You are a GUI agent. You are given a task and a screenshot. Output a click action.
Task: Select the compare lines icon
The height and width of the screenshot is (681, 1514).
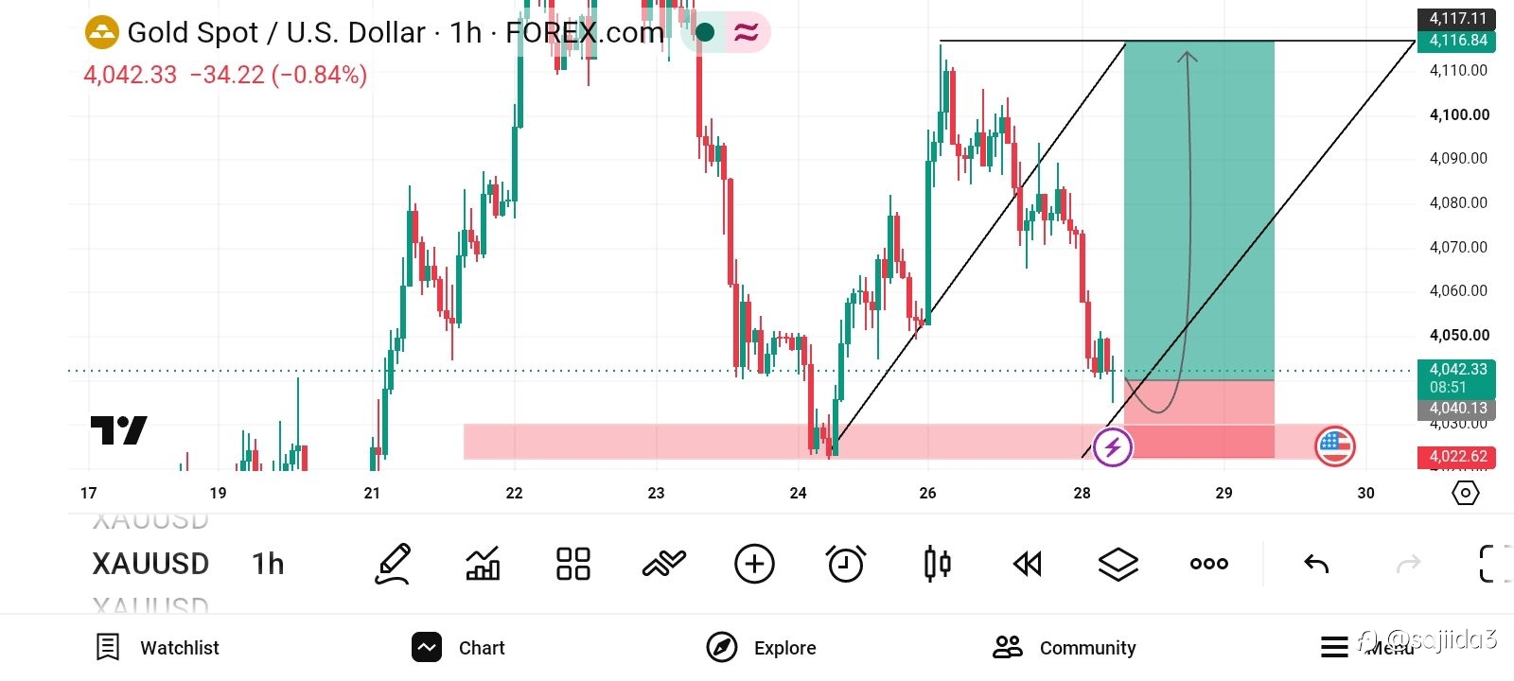coord(663,565)
